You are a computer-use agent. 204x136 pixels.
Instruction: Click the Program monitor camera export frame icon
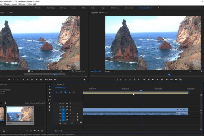[176, 79]
